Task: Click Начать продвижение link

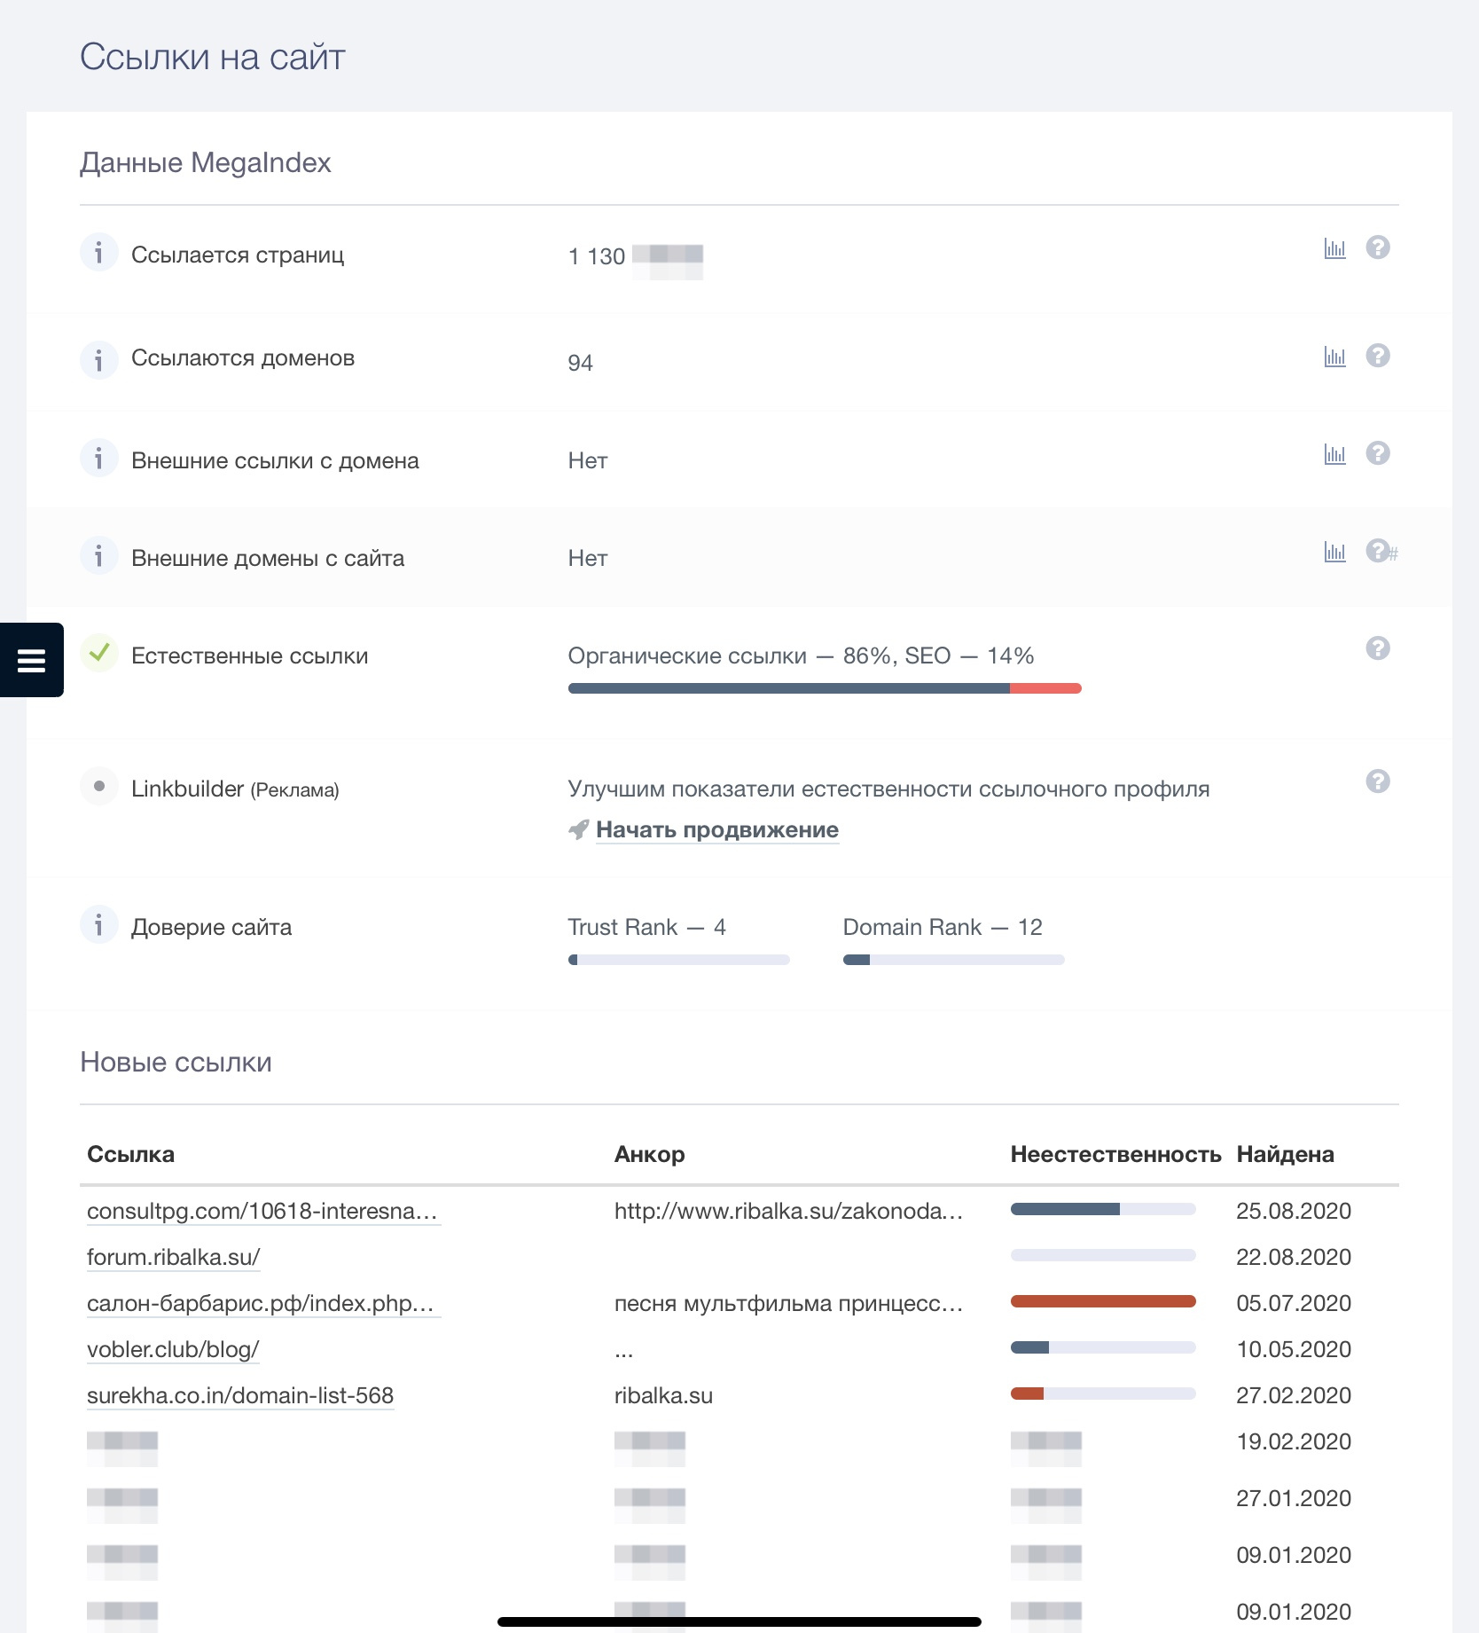Action: [x=717, y=830]
